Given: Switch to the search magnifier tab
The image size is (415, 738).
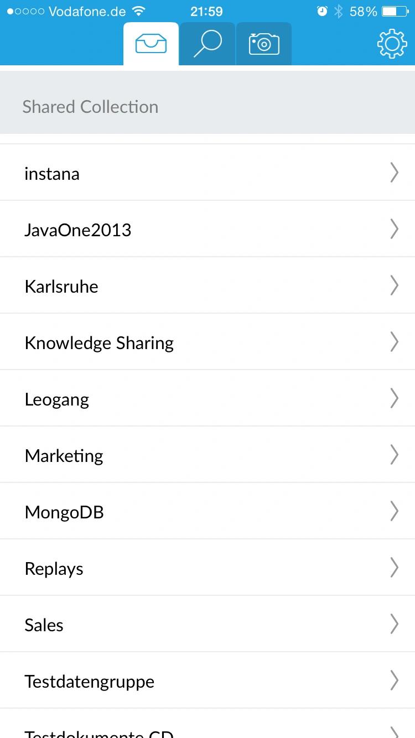Looking at the screenshot, I should pyautogui.click(x=207, y=44).
